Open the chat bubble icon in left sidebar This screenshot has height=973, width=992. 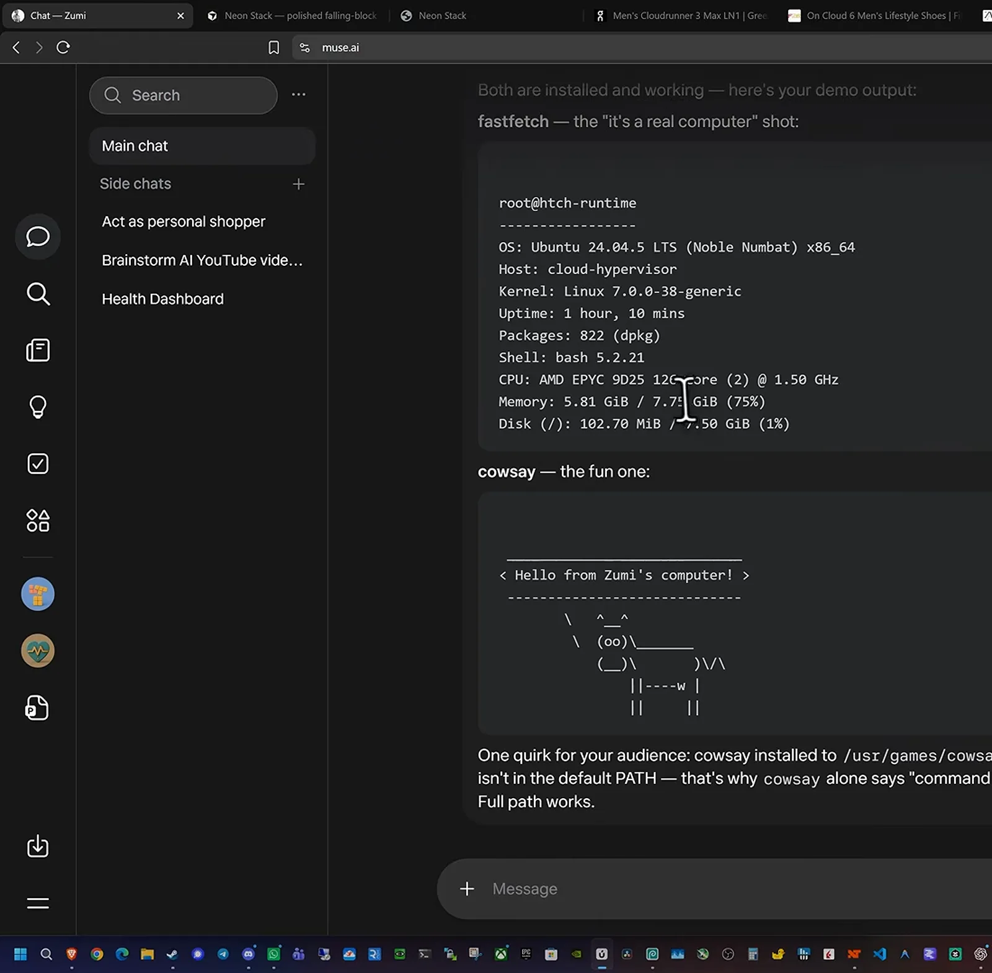tap(38, 236)
